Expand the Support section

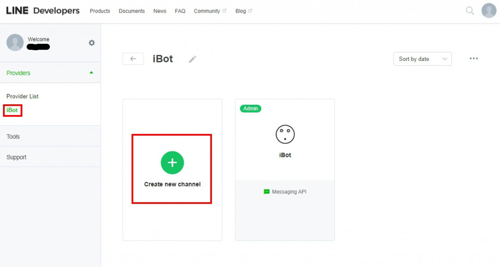pos(50,157)
